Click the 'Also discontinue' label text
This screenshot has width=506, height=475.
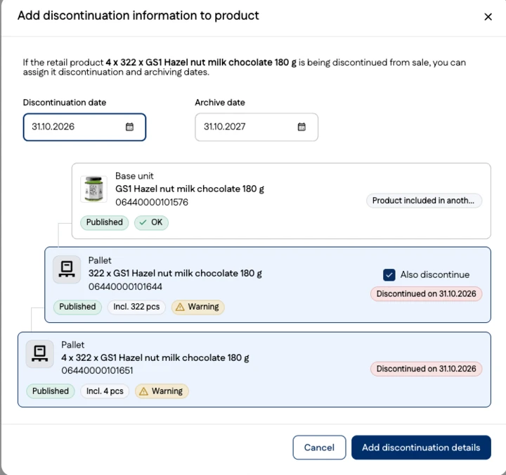tap(435, 275)
